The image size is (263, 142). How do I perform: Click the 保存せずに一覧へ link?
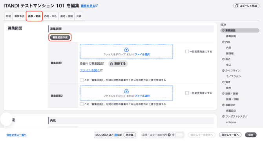coord(16,135)
